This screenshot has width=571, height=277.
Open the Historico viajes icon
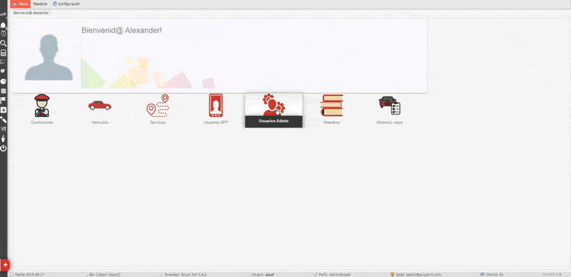tap(389, 105)
